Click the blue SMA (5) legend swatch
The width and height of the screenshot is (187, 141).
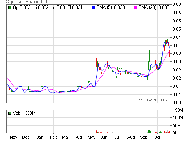click(93, 7)
